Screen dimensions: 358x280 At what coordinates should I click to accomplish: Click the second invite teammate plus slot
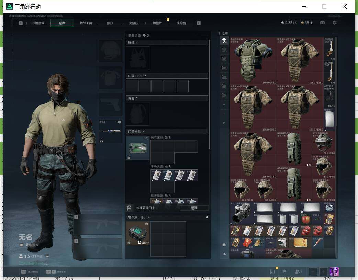tap(323, 272)
